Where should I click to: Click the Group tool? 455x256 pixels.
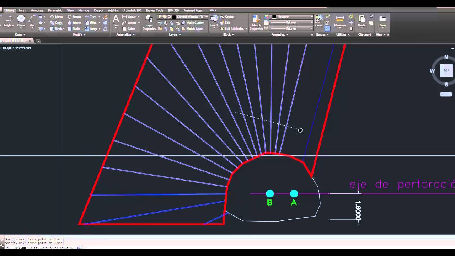coord(319,21)
